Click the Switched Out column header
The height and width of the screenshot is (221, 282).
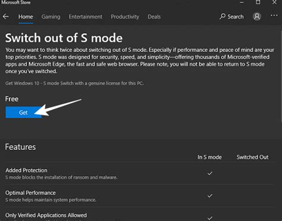click(252, 157)
